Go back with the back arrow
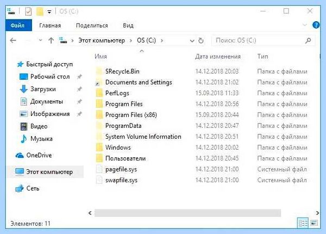The image size is (326, 234). tap(13, 40)
